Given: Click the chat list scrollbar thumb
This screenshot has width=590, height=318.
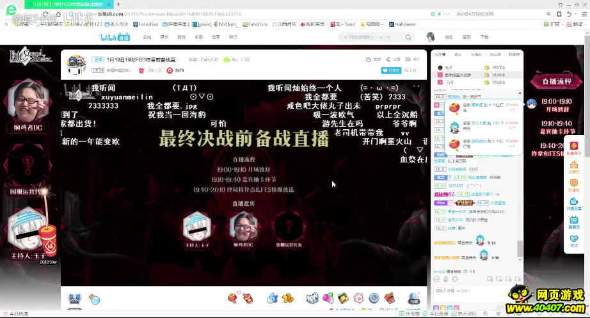Looking at the screenshot, I should (520, 248).
